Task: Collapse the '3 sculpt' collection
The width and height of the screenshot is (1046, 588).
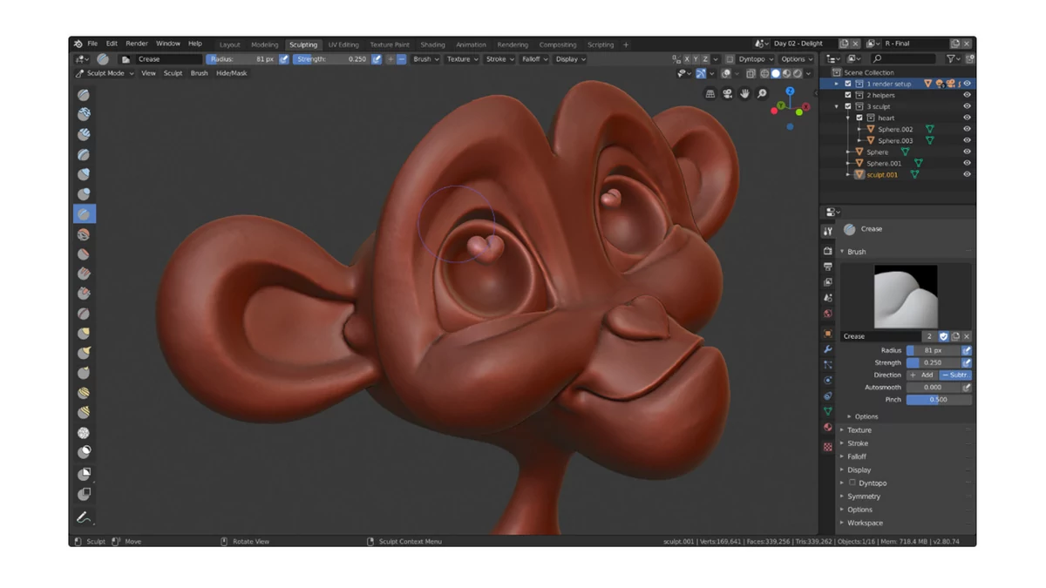Action: coord(837,106)
